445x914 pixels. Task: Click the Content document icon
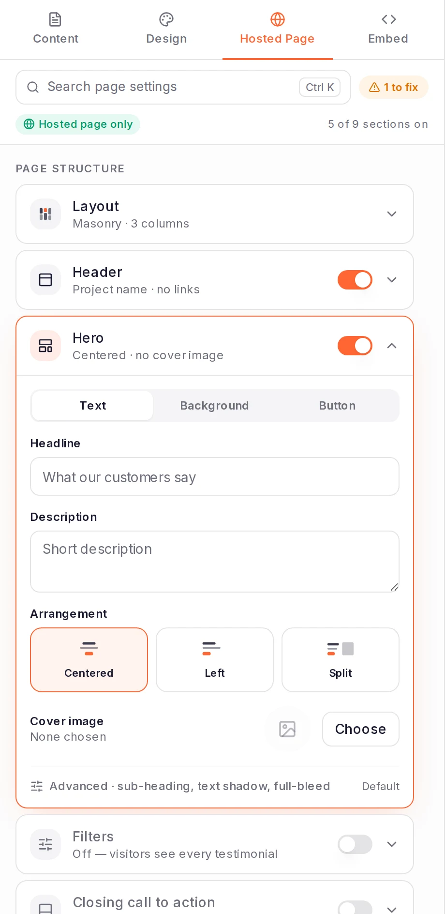[x=55, y=19]
